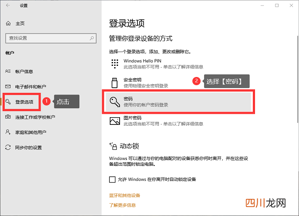
Task: Click 帐户 sidebar section label
Action: point(10,53)
